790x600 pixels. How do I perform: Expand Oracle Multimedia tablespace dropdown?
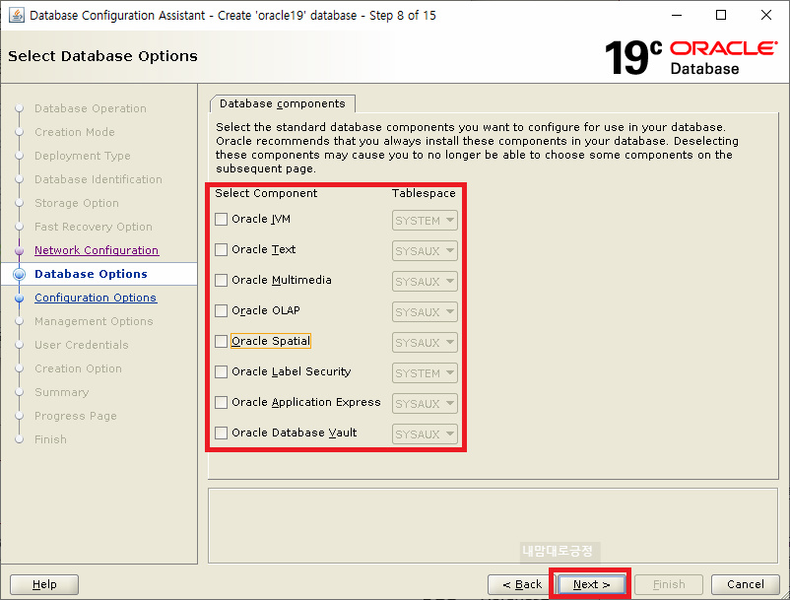[425, 281]
